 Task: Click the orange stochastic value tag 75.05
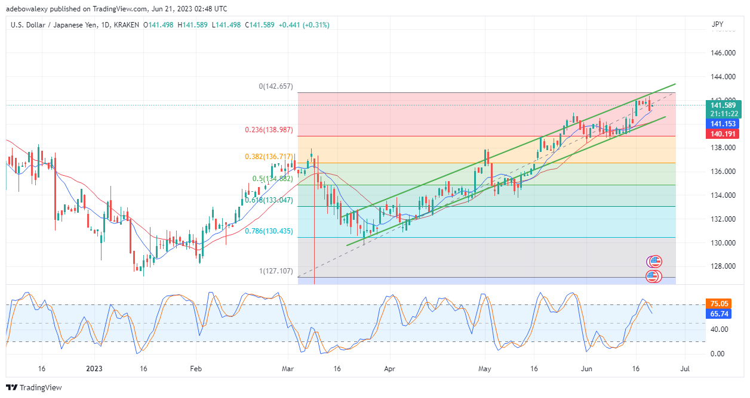pyautogui.click(x=718, y=303)
